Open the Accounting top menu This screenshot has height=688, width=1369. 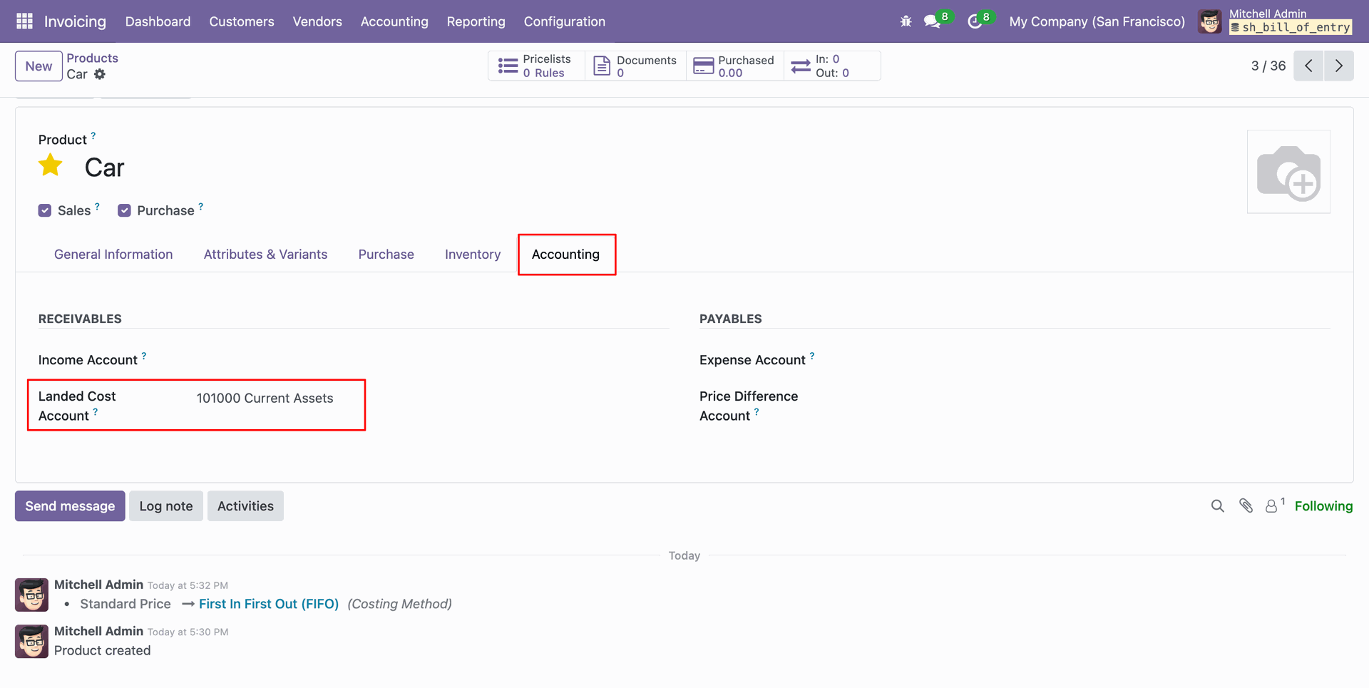tap(394, 21)
